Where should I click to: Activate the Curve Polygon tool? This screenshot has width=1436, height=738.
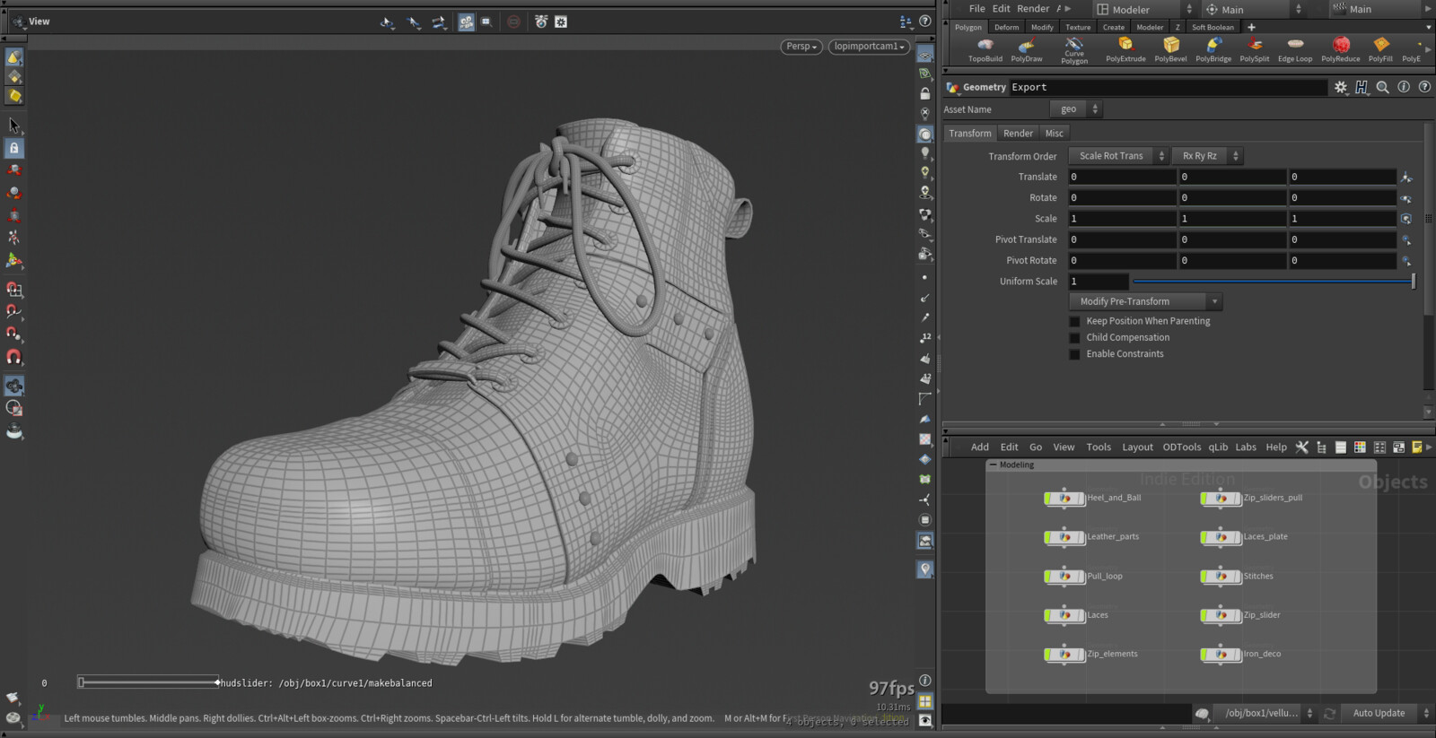[x=1074, y=50]
